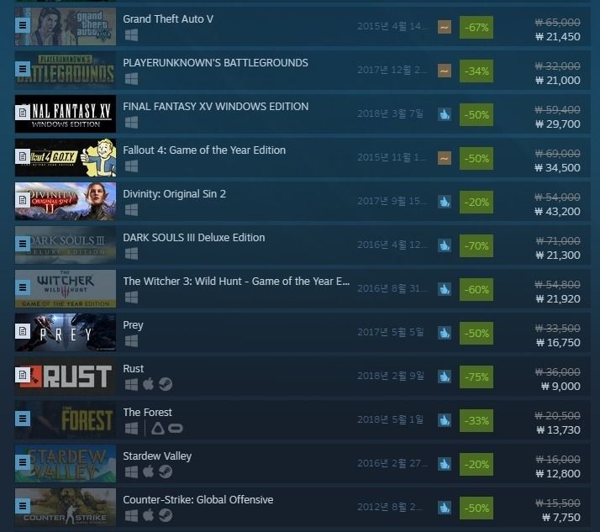Click the Windows platform icon under Divinity: Original Sin 2
Viewport: 600px width, 532px height.
131,210
